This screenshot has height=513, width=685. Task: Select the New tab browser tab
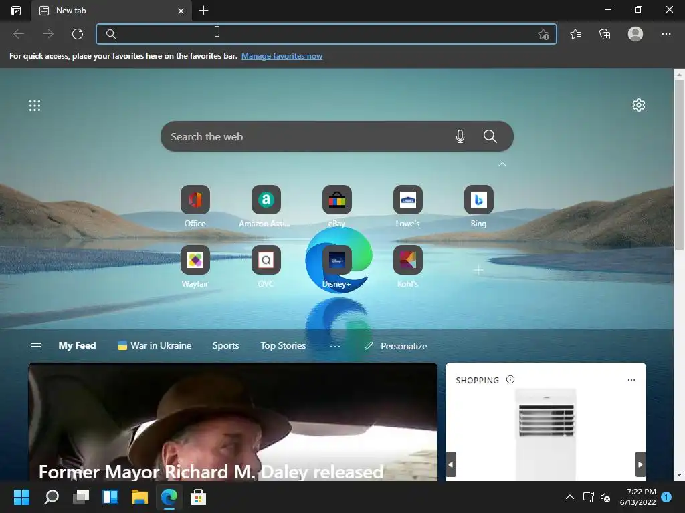[x=112, y=11]
